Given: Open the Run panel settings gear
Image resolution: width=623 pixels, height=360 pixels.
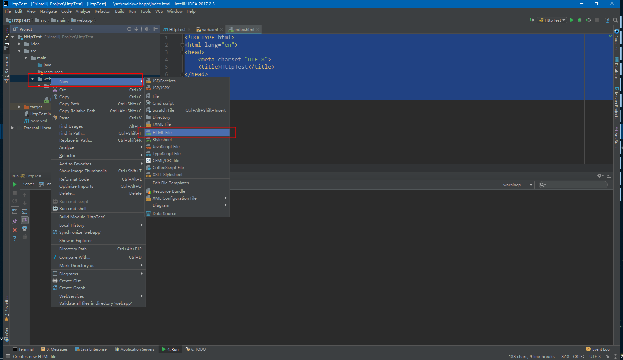Looking at the screenshot, I should pyautogui.click(x=599, y=176).
